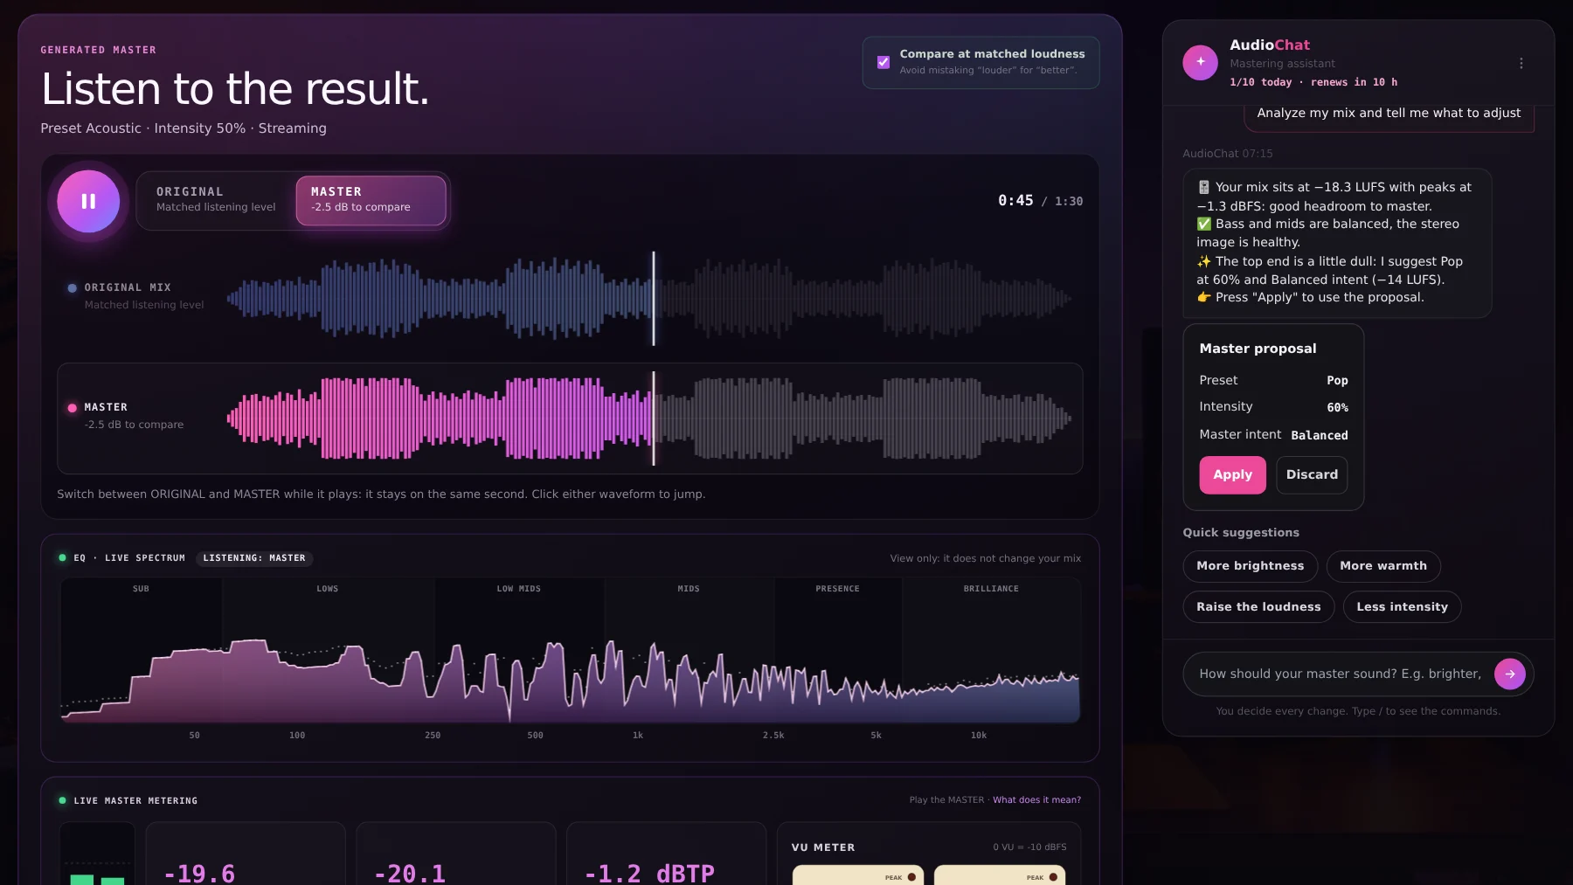Click the -20.1 metering value
The width and height of the screenshot is (1573, 885).
click(x=410, y=873)
